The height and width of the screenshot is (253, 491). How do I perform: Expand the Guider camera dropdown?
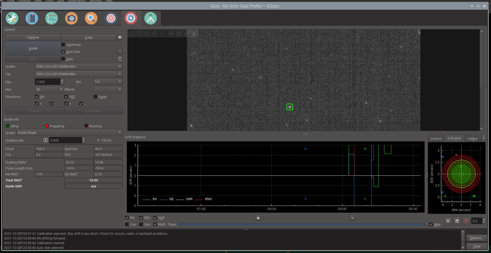tap(78, 66)
